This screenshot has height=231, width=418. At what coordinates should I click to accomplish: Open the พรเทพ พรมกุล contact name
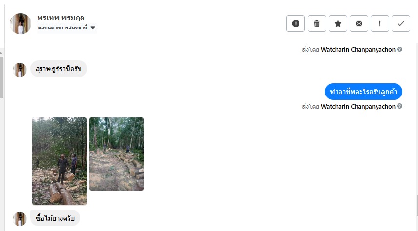point(61,18)
